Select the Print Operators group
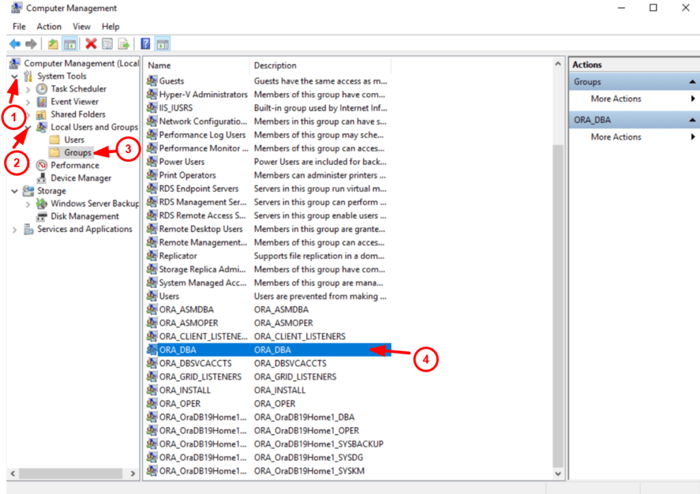 click(x=268, y=175)
